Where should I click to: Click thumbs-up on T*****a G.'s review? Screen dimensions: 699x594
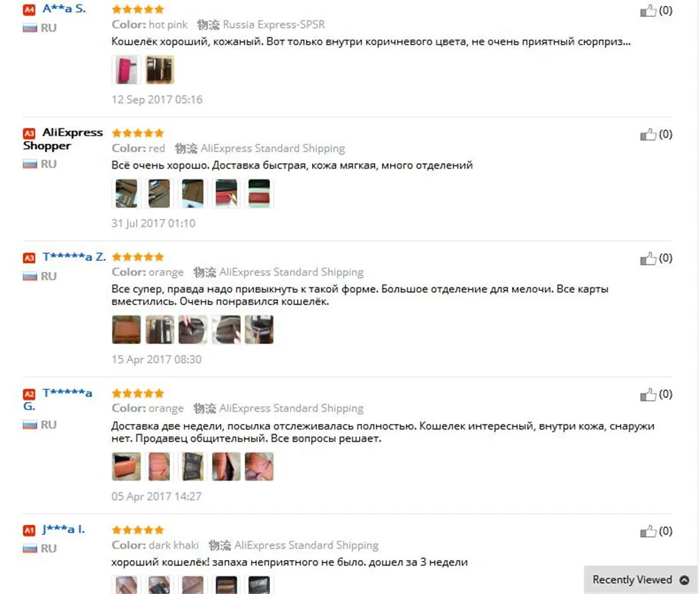coord(648,394)
